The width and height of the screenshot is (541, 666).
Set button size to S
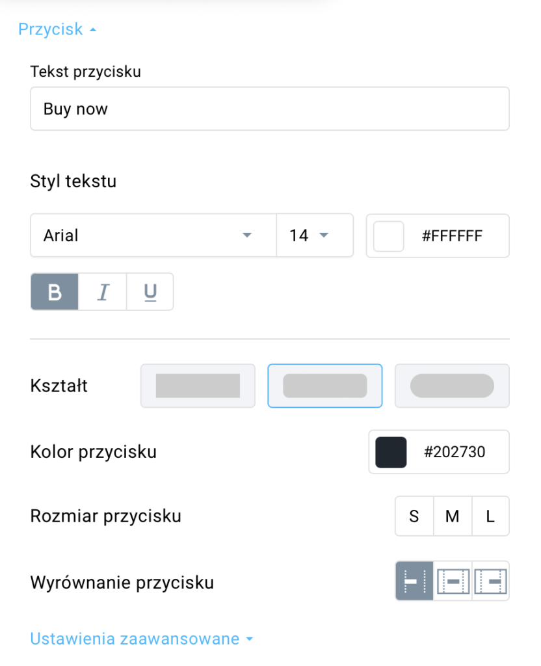pyautogui.click(x=414, y=516)
